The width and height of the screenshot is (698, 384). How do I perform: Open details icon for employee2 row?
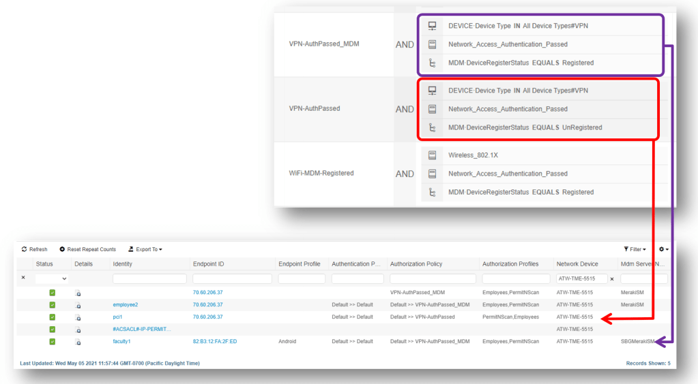[78, 305]
